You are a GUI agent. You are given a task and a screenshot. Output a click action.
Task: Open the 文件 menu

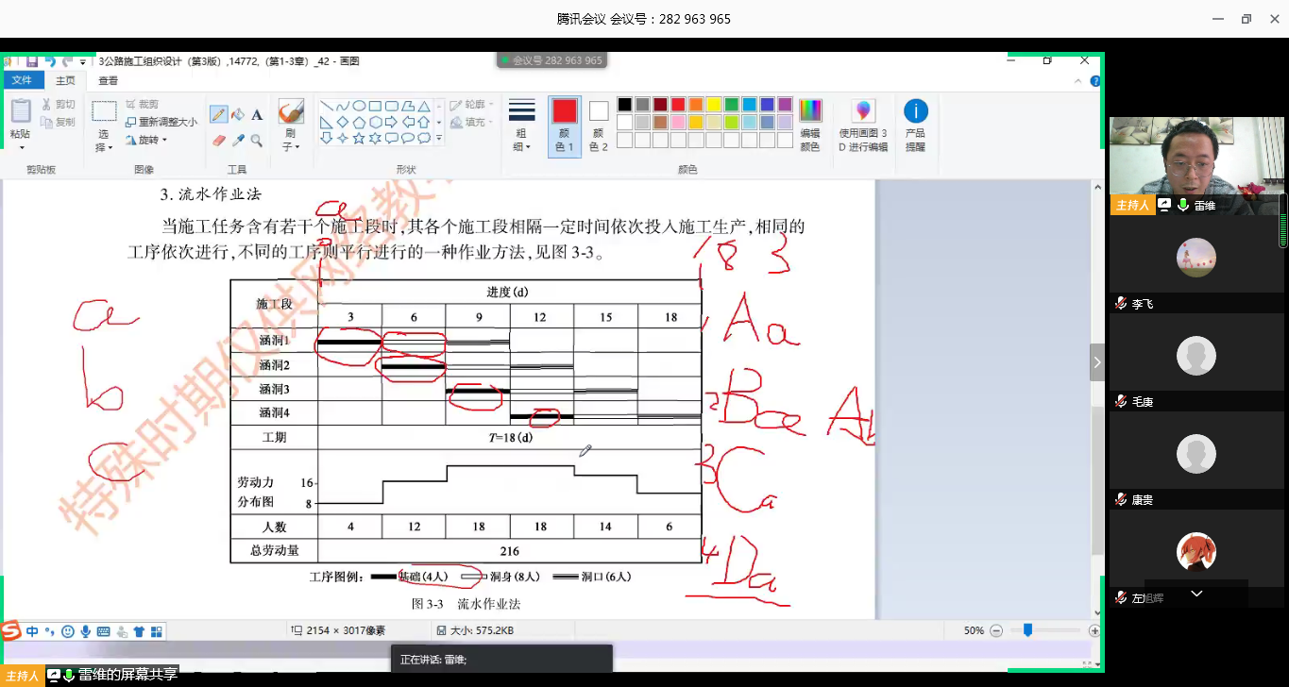click(23, 79)
